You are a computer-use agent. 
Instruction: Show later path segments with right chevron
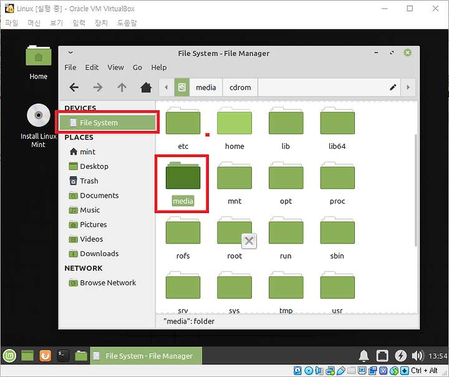tap(408, 87)
